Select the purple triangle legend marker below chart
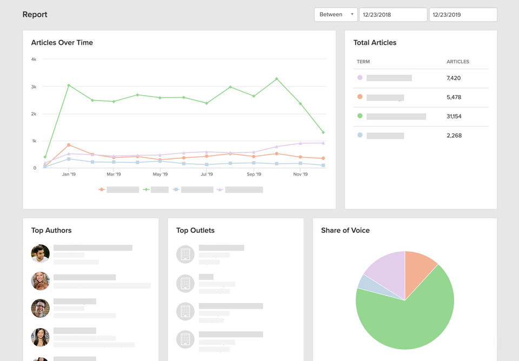The height and width of the screenshot is (361, 519). click(x=220, y=190)
